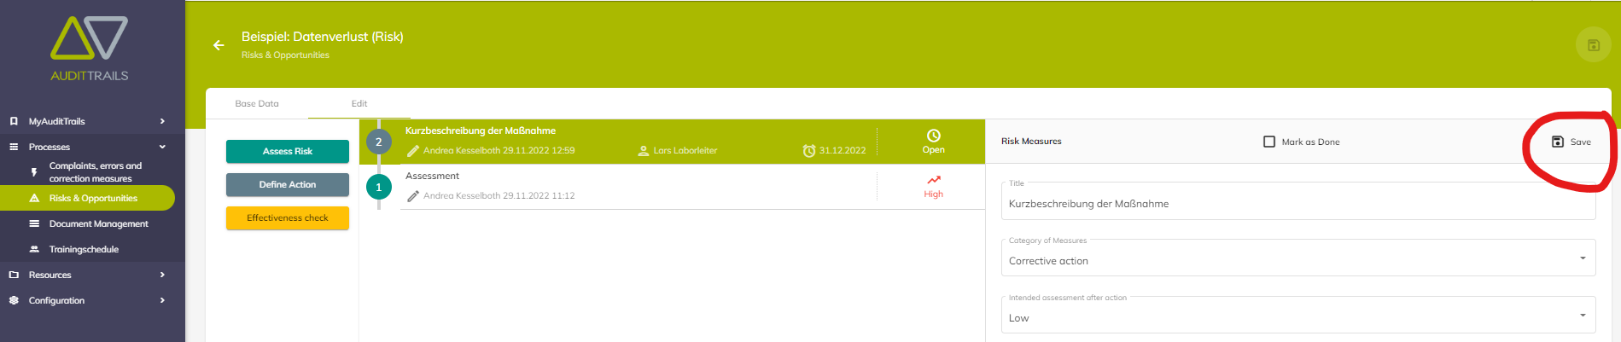1621x342 pixels.
Task: Open Document Management in the sidebar
Action: click(99, 223)
